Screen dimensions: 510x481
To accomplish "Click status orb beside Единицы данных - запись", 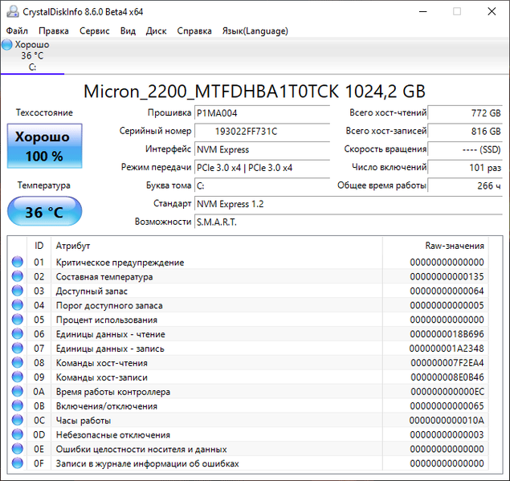I will tap(18, 349).
